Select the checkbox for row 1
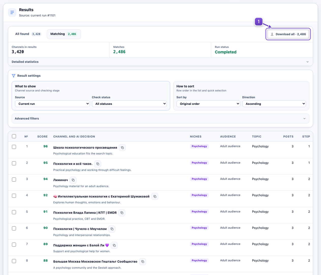 (14, 147)
